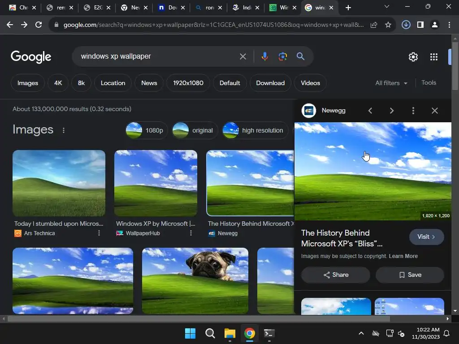Refine images by original chip
The height and width of the screenshot is (344, 459).
195,130
